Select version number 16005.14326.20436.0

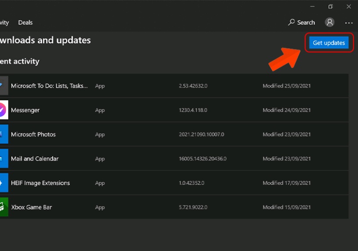coord(203,159)
